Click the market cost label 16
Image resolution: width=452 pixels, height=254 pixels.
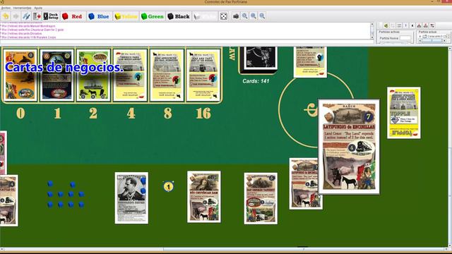click(x=203, y=113)
